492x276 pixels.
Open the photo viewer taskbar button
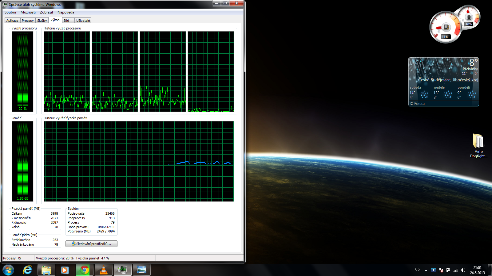142,270
